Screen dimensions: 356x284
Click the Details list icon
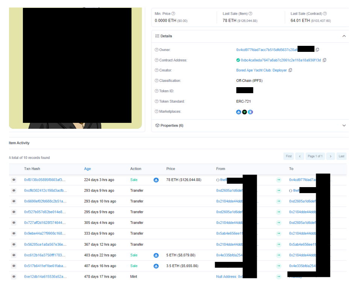[157, 36]
